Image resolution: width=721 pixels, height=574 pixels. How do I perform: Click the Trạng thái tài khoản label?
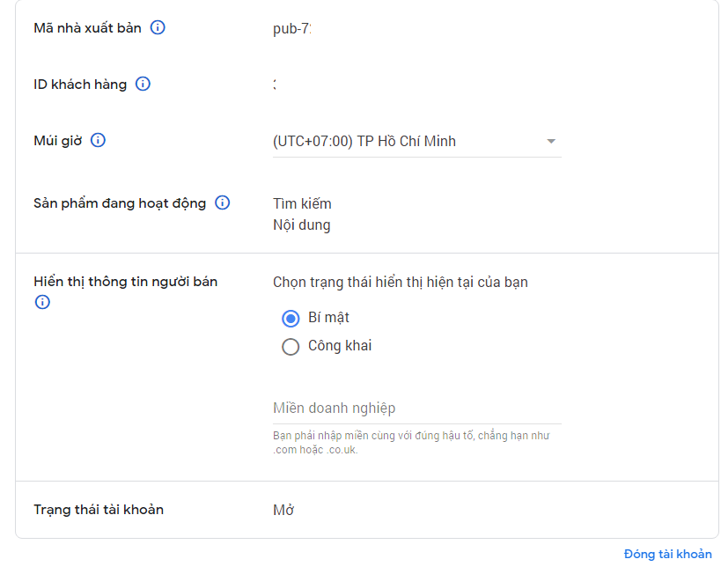[99, 510]
